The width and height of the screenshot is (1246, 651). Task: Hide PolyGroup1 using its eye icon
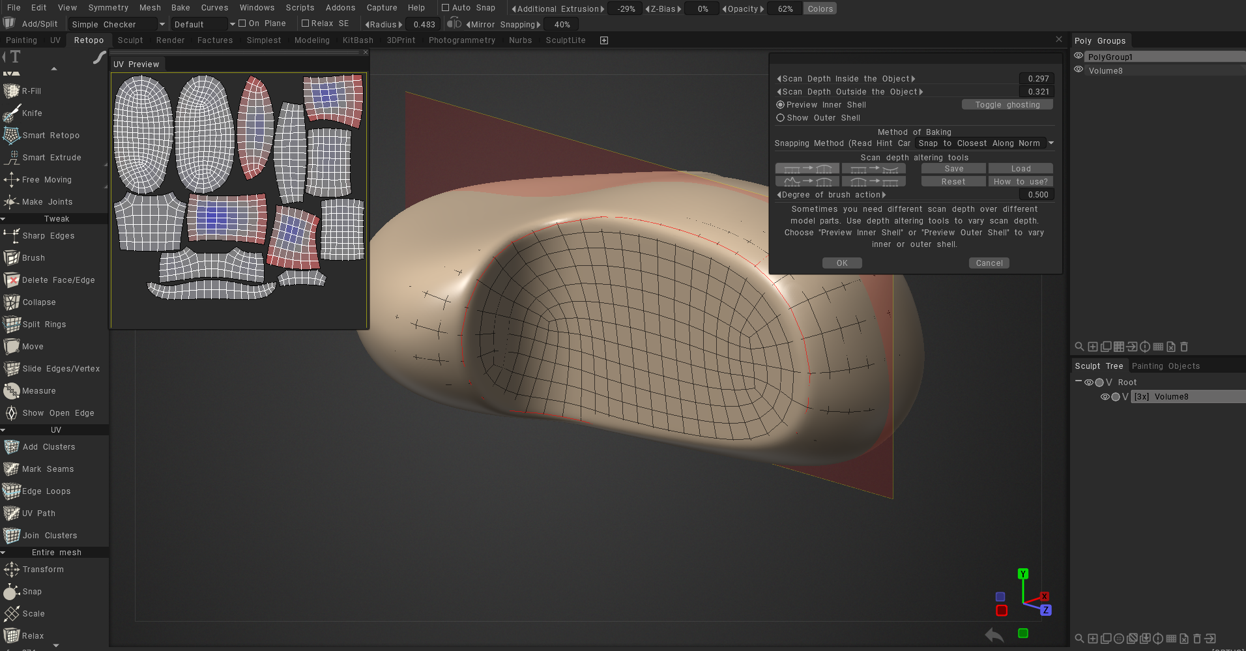(1079, 56)
